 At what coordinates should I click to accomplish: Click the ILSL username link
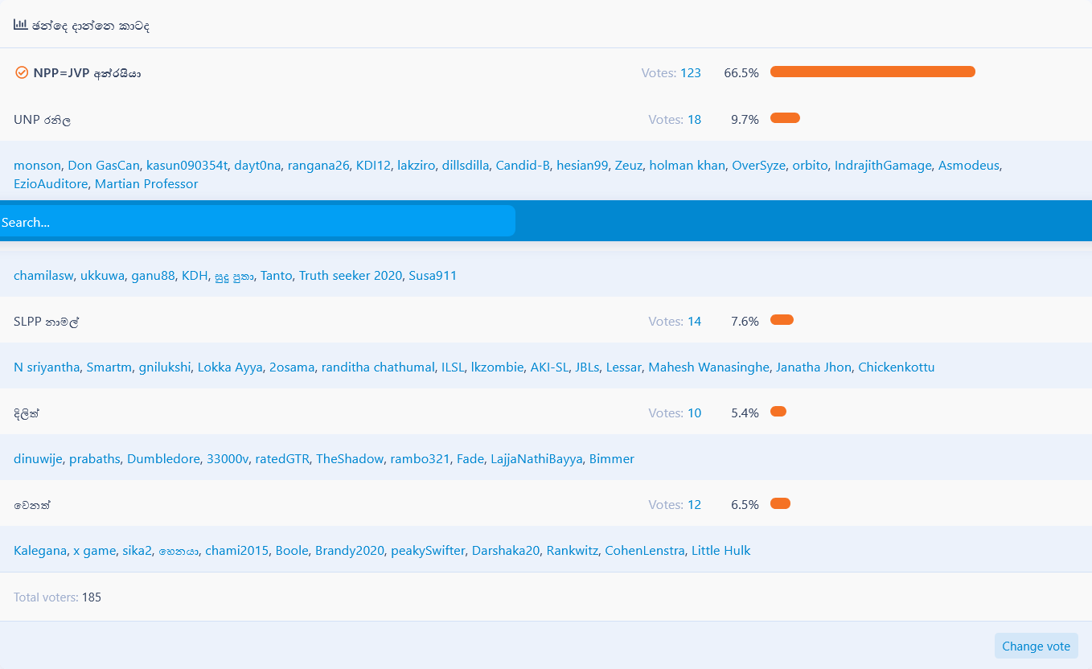(453, 367)
